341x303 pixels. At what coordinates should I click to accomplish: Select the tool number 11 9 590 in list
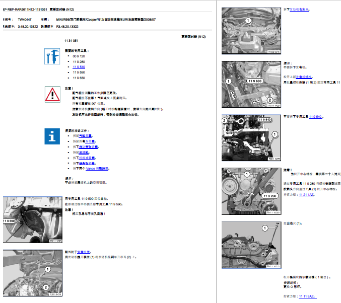click(x=79, y=72)
